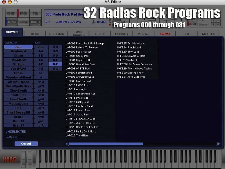Filter by Bell/Mallet category
Viewport: 225px width, 169px height.
[x=18, y=60]
